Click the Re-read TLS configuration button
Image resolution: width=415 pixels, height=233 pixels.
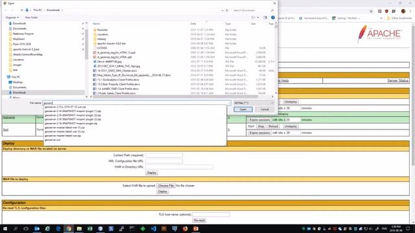[199, 220]
